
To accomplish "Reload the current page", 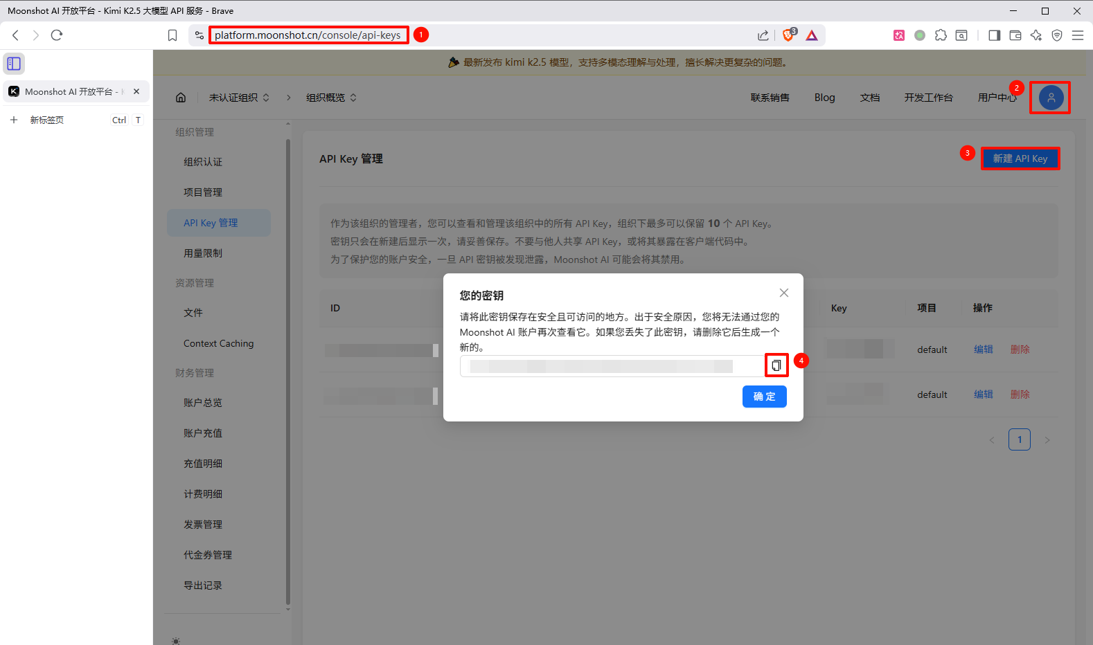I will coord(57,35).
